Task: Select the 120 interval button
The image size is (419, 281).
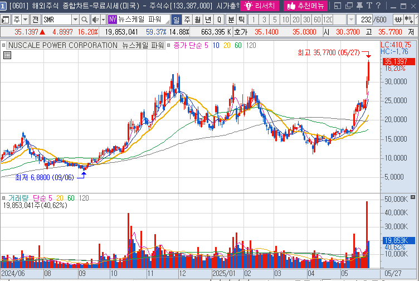Action: click(x=328, y=20)
